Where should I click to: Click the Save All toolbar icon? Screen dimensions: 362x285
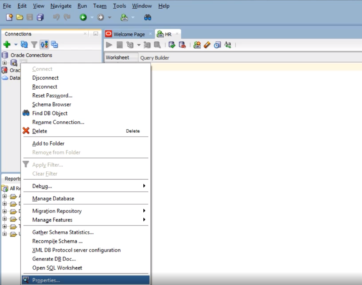[40, 17]
